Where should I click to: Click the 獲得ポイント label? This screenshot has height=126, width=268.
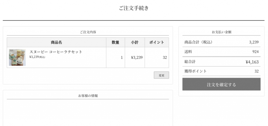coord(195,71)
